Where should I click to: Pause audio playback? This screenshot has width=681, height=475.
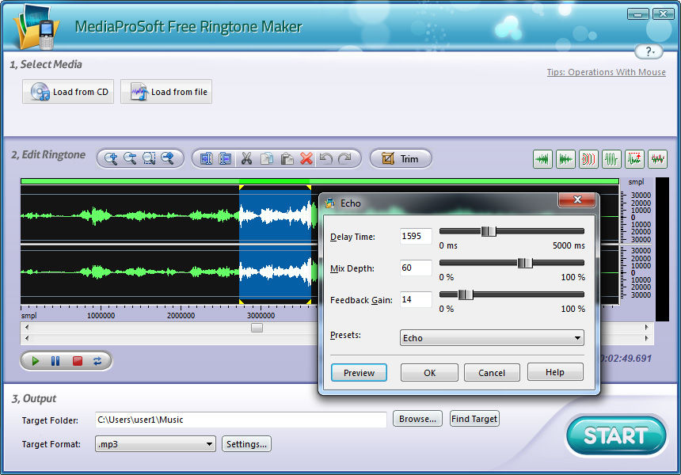coord(55,361)
